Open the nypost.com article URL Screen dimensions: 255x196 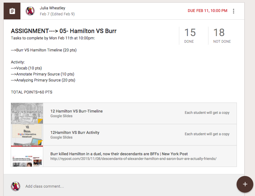pyautogui.click(x=133, y=159)
